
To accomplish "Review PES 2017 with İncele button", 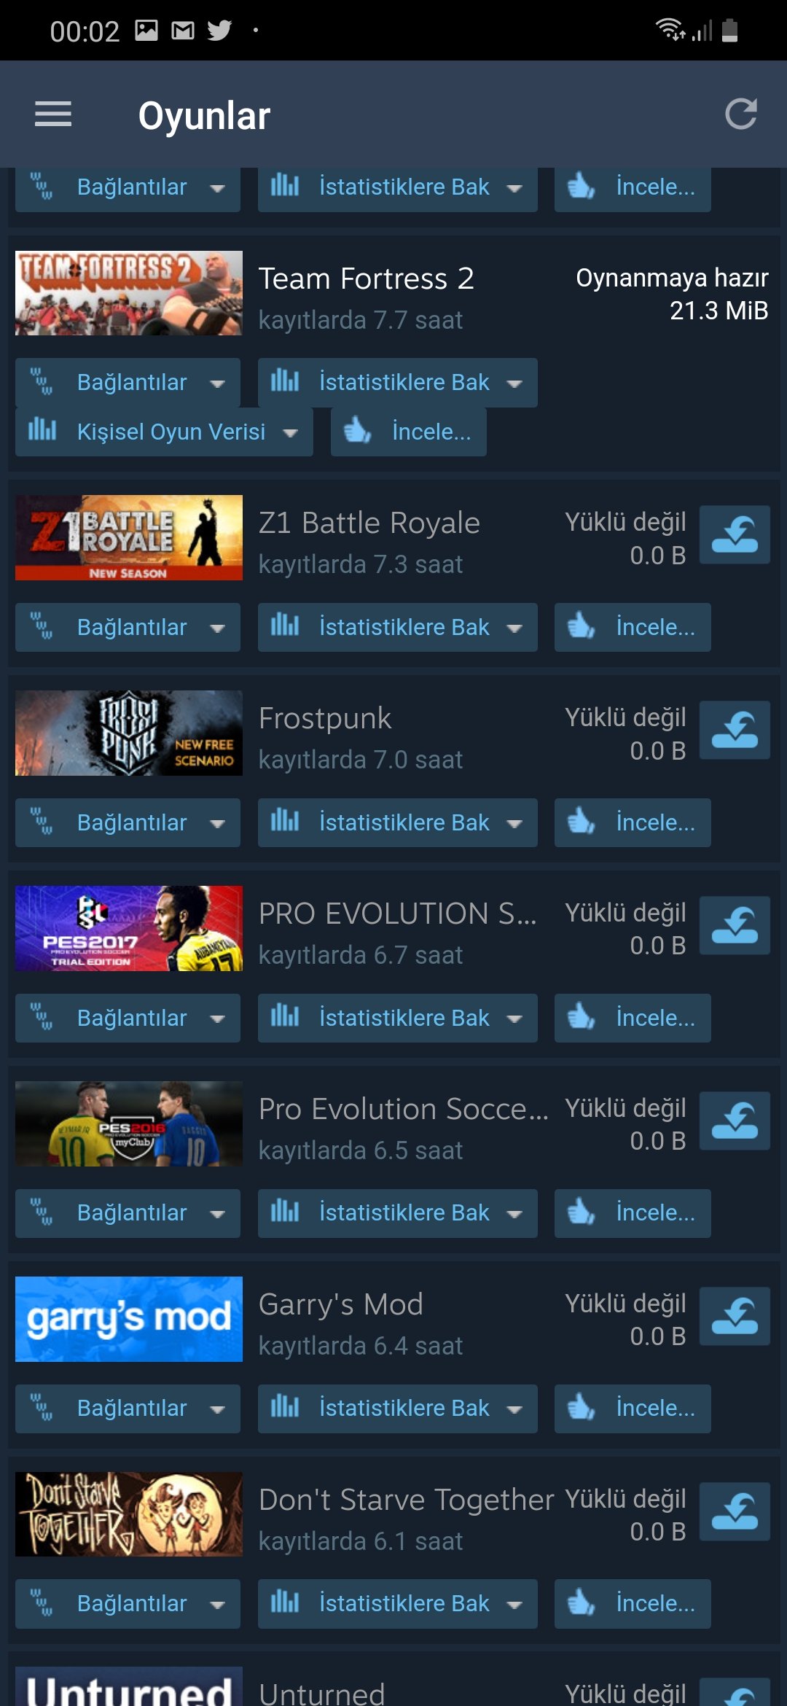I will (633, 1018).
